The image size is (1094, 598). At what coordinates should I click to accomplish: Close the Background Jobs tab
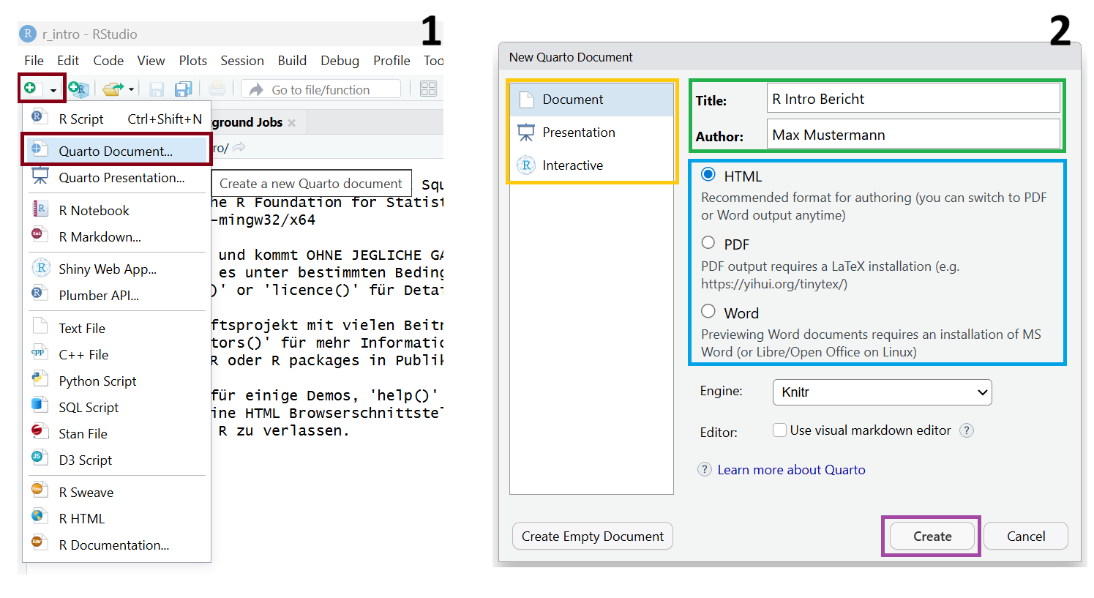click(292, 123)
